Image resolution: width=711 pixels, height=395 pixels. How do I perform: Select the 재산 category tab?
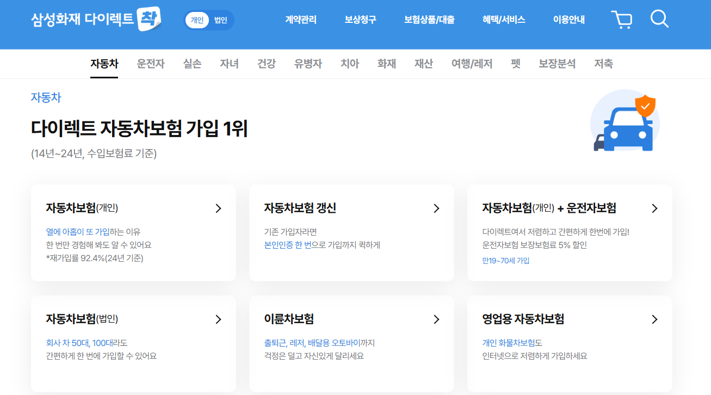(x=424, y=64)
